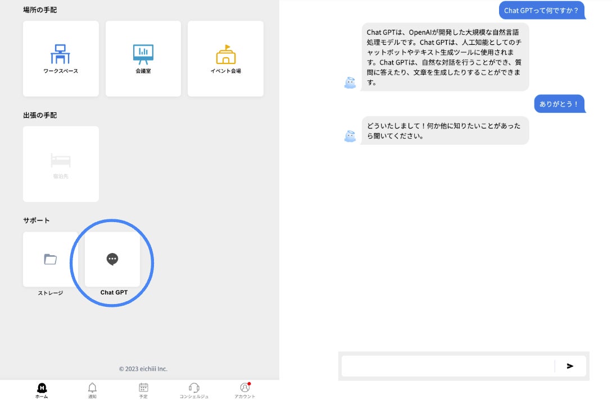This screenshot has width=612, height=405.
Task: Go to the ホーム home tab
Action: click(x=42, y=390)
